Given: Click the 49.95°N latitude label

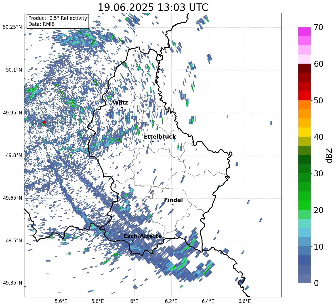Looking at the screenshot, I should tap(12, 113).
